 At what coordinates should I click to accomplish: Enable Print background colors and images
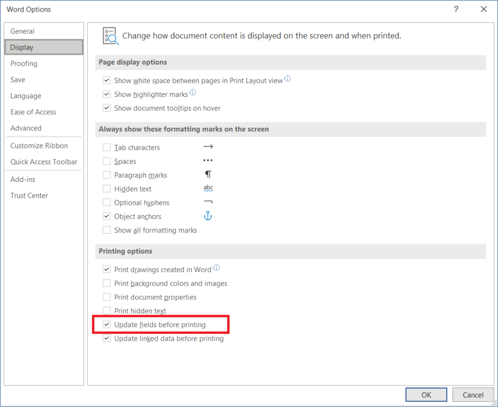click(107, 283)
